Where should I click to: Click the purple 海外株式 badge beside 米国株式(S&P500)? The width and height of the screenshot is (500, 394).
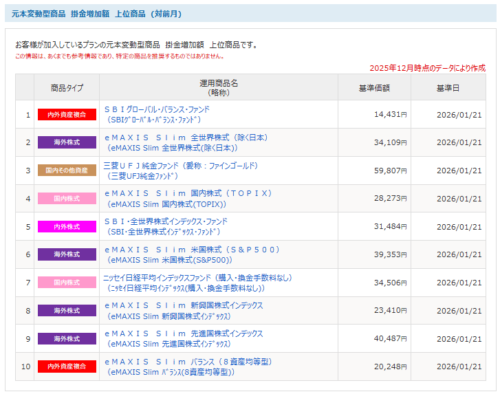pyautogui.click(x=67, y=254)
